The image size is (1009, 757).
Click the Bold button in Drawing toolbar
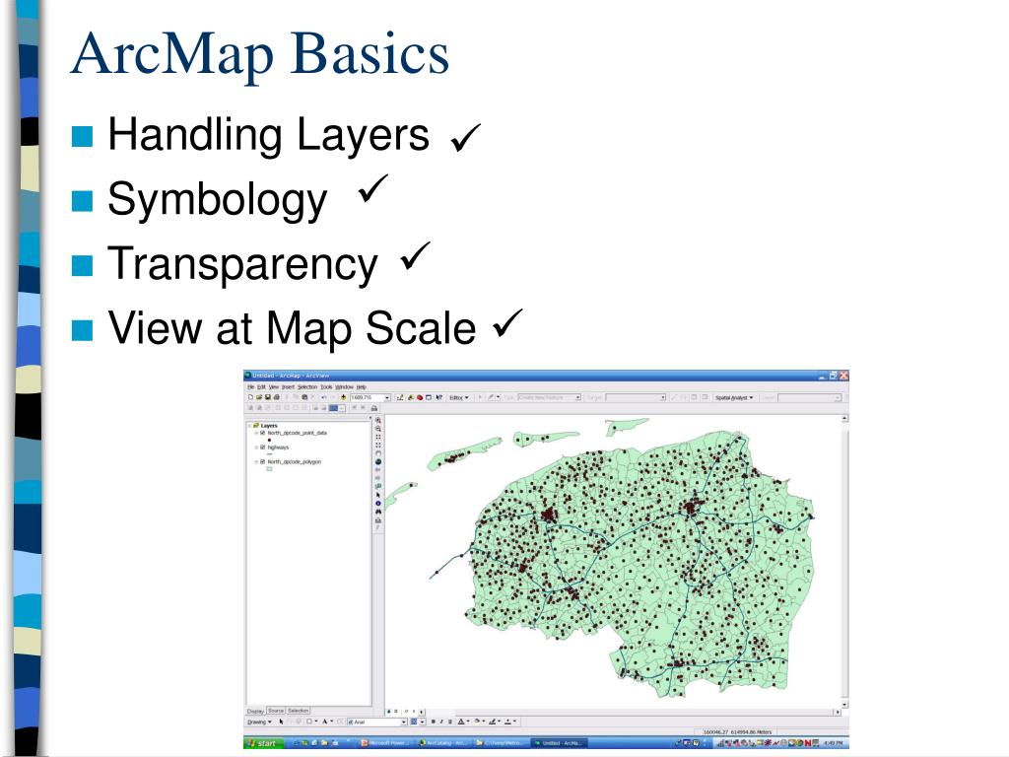[434, 722]
